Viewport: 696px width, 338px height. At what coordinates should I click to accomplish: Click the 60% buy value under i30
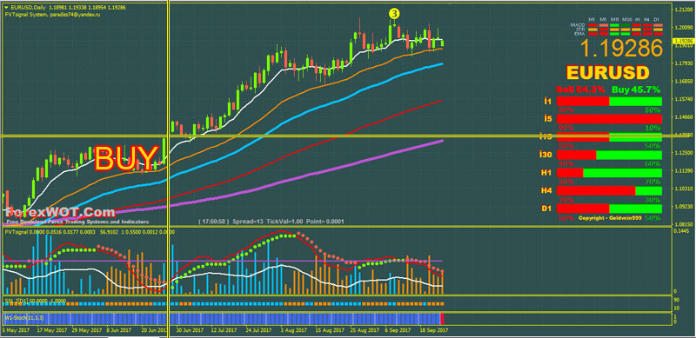(x=652, y=163)
